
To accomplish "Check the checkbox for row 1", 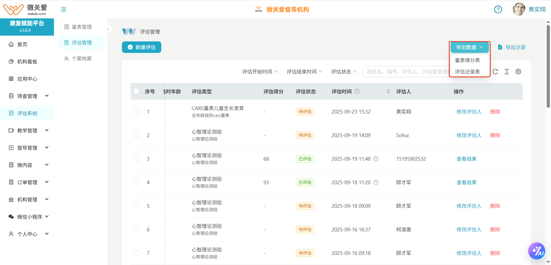I will point(136,112).
